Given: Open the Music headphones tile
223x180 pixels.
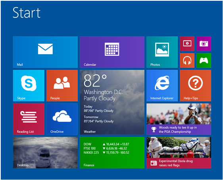Looking at the screenshot, I should [187, 61].
